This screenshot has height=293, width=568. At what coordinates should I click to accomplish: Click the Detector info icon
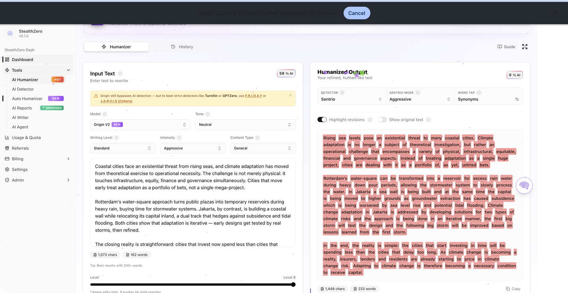pyautogui.click(x=342, y=93)
